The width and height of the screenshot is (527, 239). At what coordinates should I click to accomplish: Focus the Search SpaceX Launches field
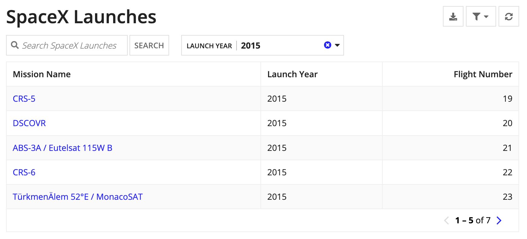pos(67,45)
